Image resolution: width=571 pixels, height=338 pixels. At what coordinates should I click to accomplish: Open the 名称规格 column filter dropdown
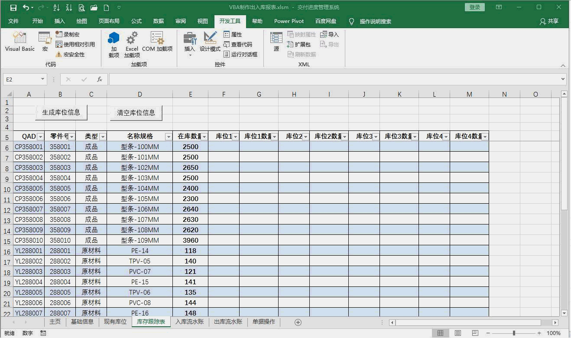point(169,136)
